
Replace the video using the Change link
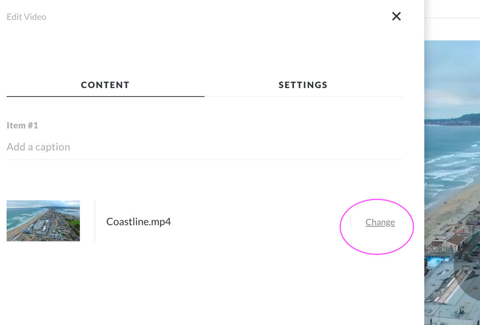click(x=380, y=222)
